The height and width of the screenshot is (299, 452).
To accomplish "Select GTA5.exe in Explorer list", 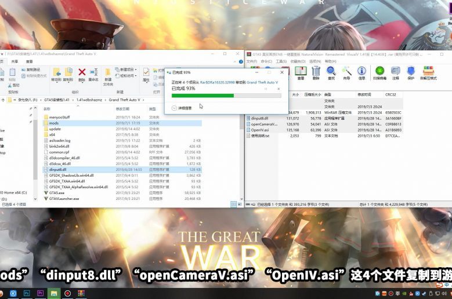I will (x=122, y=193).
